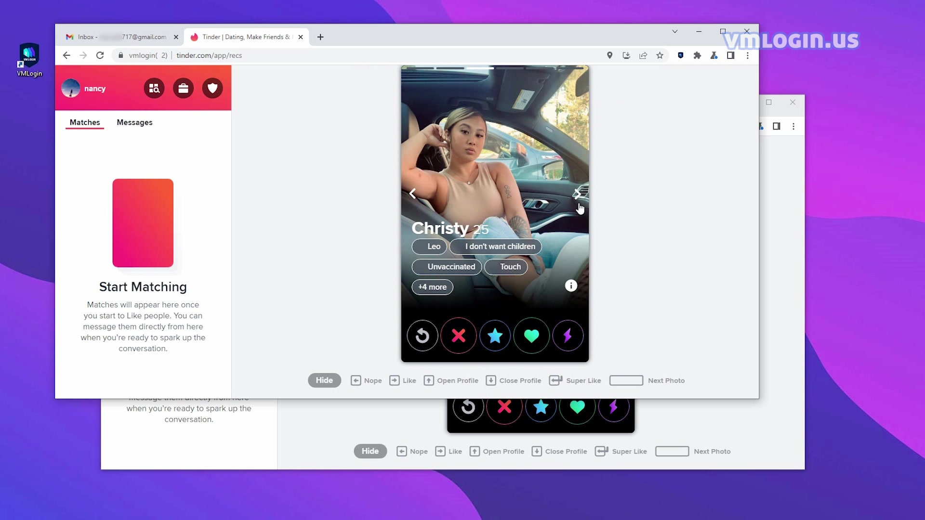Toggle the browser side panel icon
925x520 pixels.
pyautogui.click(x=730, y=55)
